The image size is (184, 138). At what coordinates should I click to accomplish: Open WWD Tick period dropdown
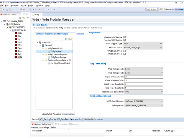click(144, 69)
